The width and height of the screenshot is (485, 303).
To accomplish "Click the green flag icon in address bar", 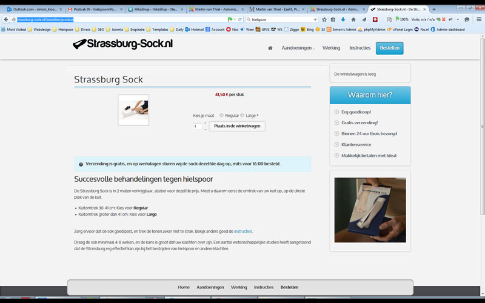I will tap(230, 19).
